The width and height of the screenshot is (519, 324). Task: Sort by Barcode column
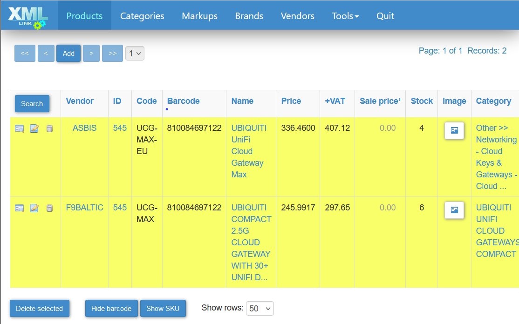[184, 101]
